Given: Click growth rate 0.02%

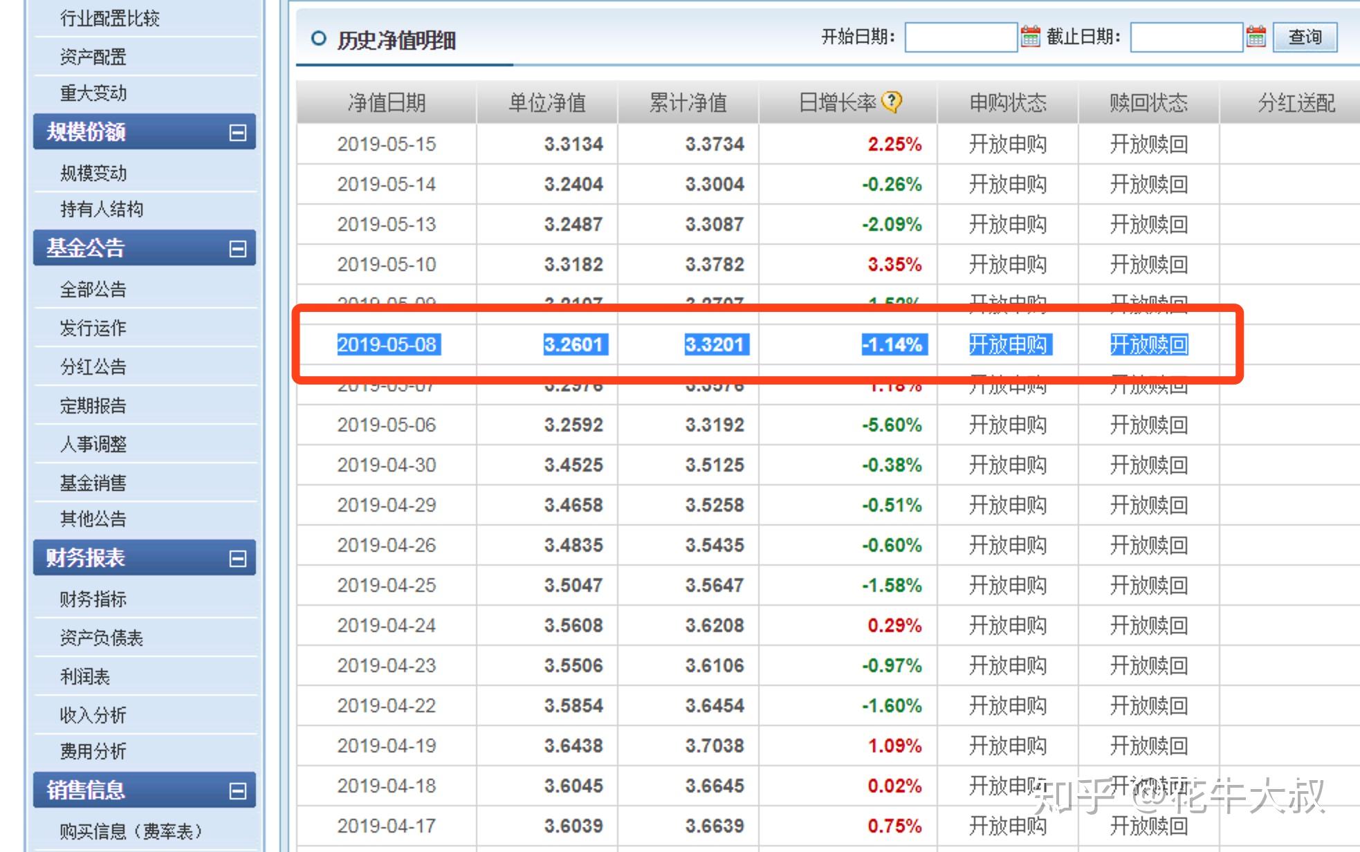Looking at the screenshot, I should [894, 786].
